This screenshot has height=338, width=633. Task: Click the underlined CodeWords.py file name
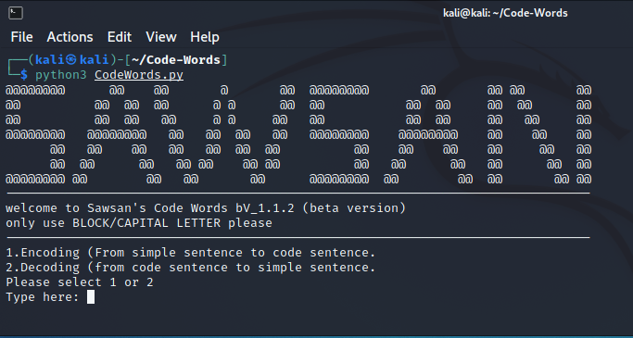[139, 75]
